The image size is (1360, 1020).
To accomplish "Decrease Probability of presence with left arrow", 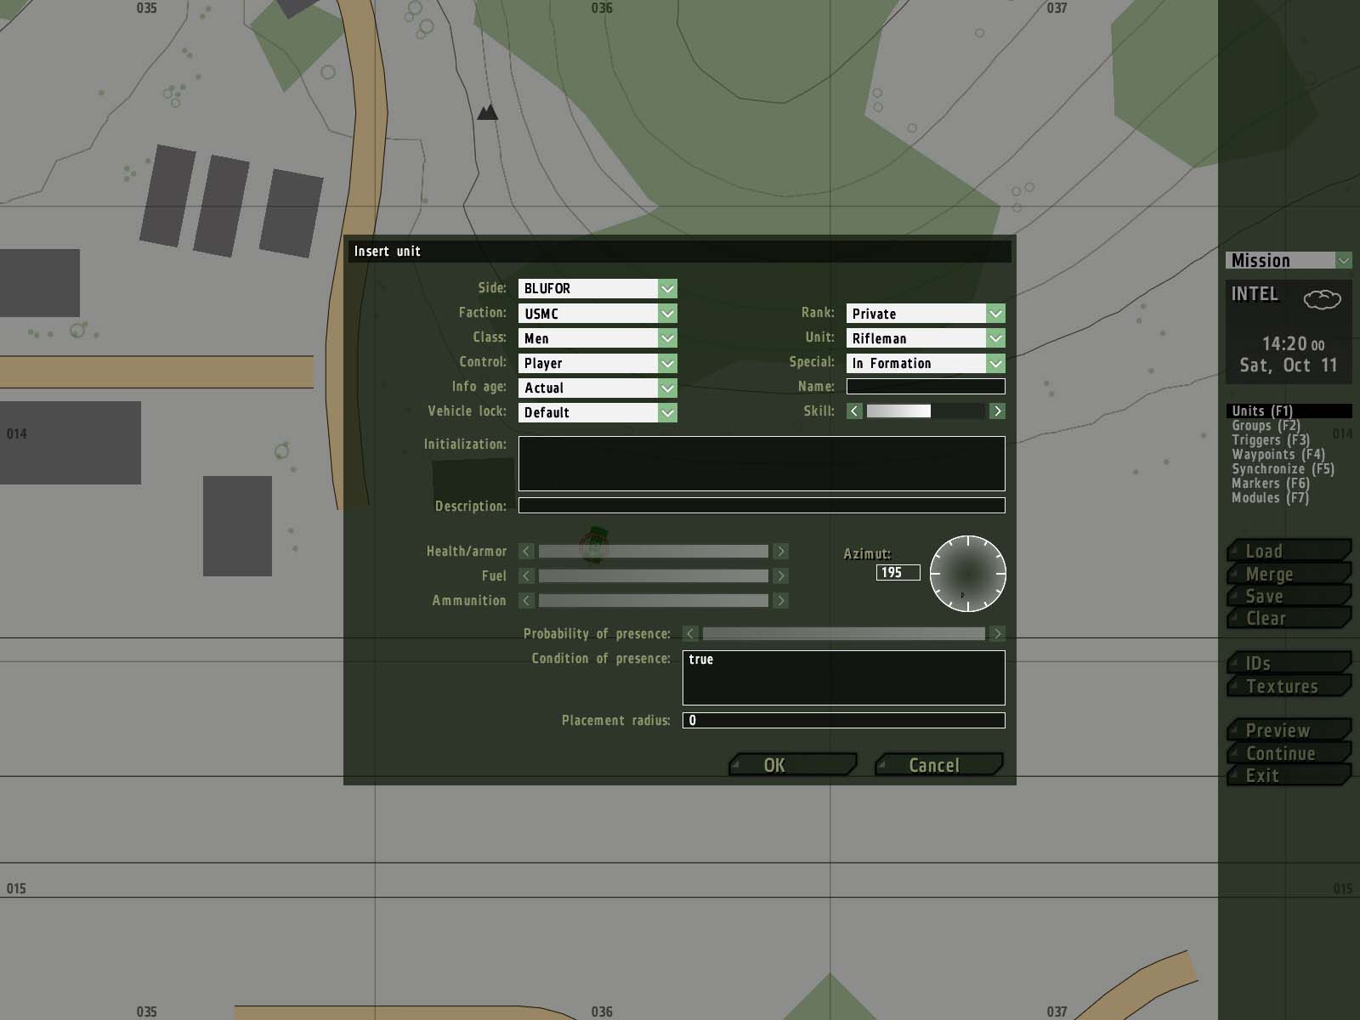I will click(690, 634).
